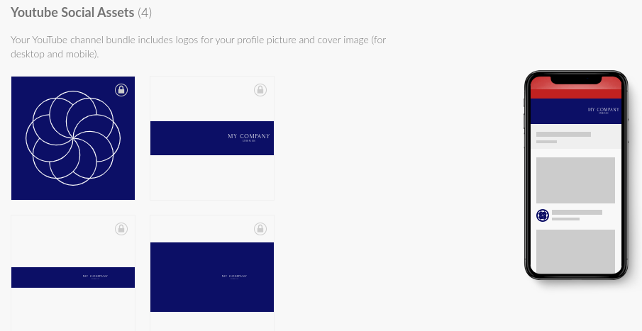642x331 pixels.
Task: Click the YouTube channel bundle description text
Action: [198, 47]
